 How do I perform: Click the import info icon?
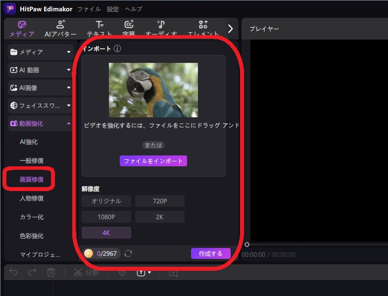click(x=117, y=49)
